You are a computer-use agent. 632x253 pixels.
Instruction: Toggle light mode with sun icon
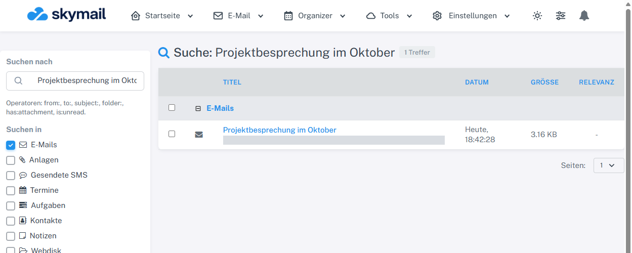[537, 16]
